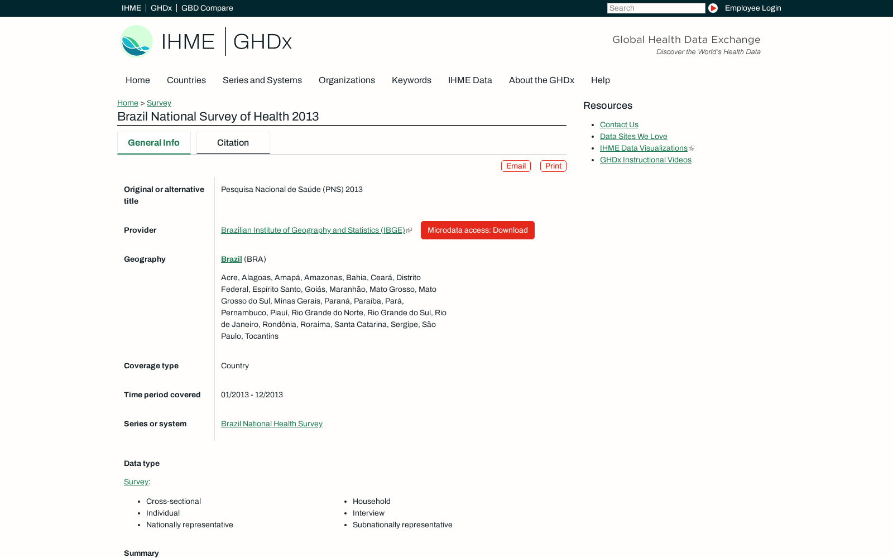Image resolution: width=893 pixels, height=558 pixels.
Task: Click the 'Household' list item
Action: click(372, 501)
